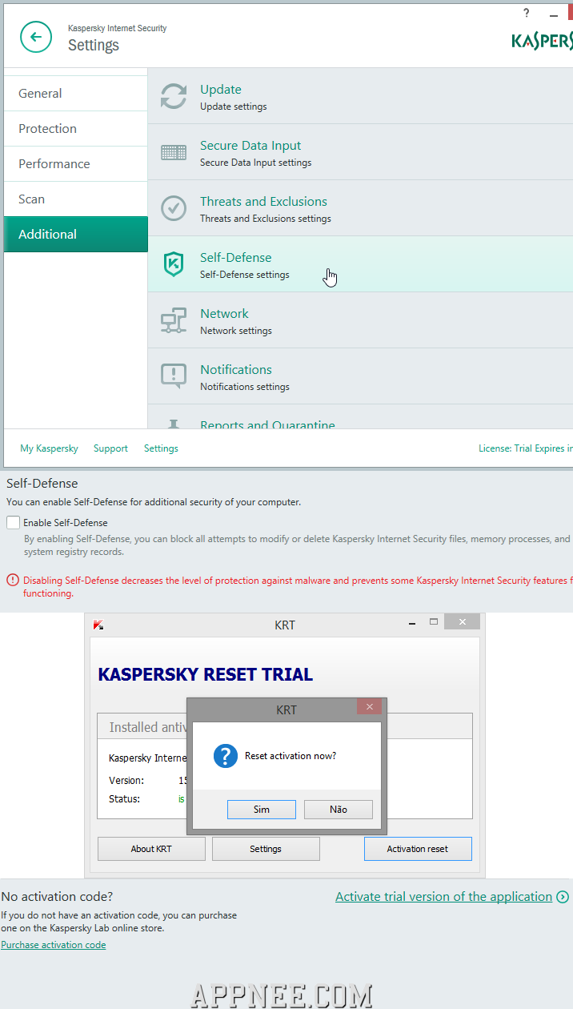Viewport: 573px width, 1009px height.
Task: Minimize the Kaspersky settings window
Action: tap(554, 14)
